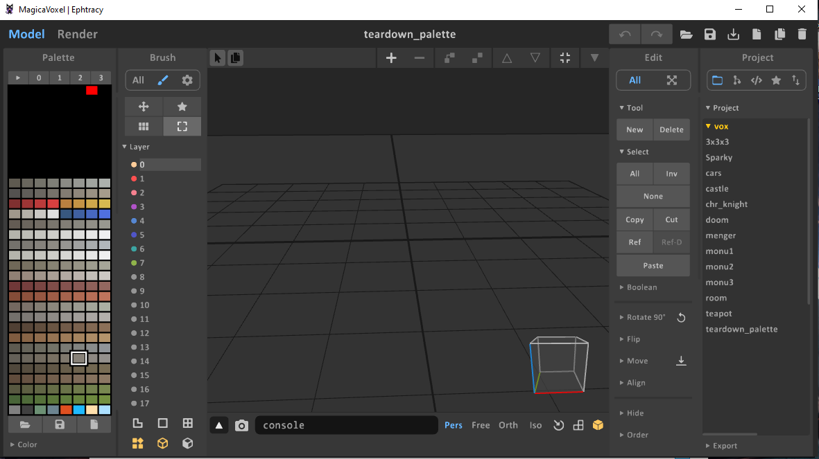
Task: Select palette page 0 tab
Action: pos(39,78)
